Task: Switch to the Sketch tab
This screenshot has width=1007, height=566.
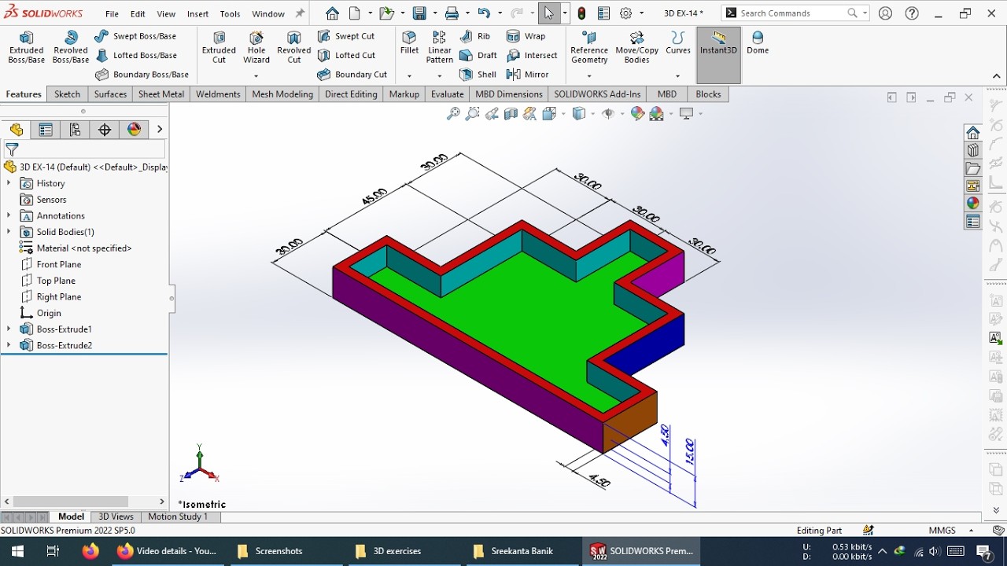Action: [67, 94]
